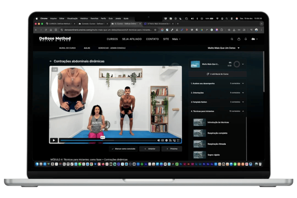Viewport: 297px width, 198px height.
Task: Click the video progress bar
Action: 108,140
